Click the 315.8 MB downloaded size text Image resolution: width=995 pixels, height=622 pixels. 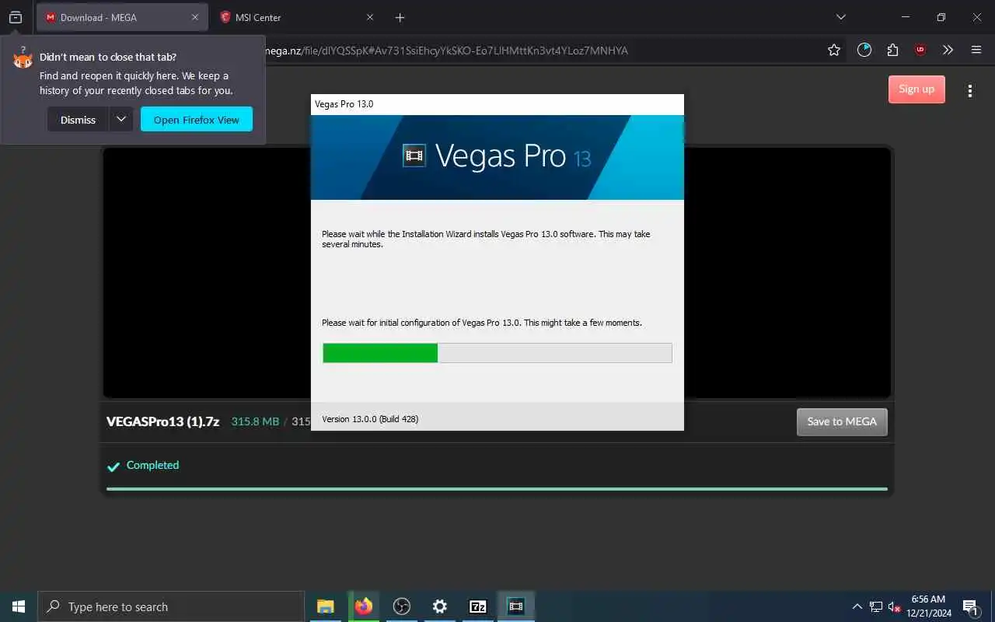point(255,421)
